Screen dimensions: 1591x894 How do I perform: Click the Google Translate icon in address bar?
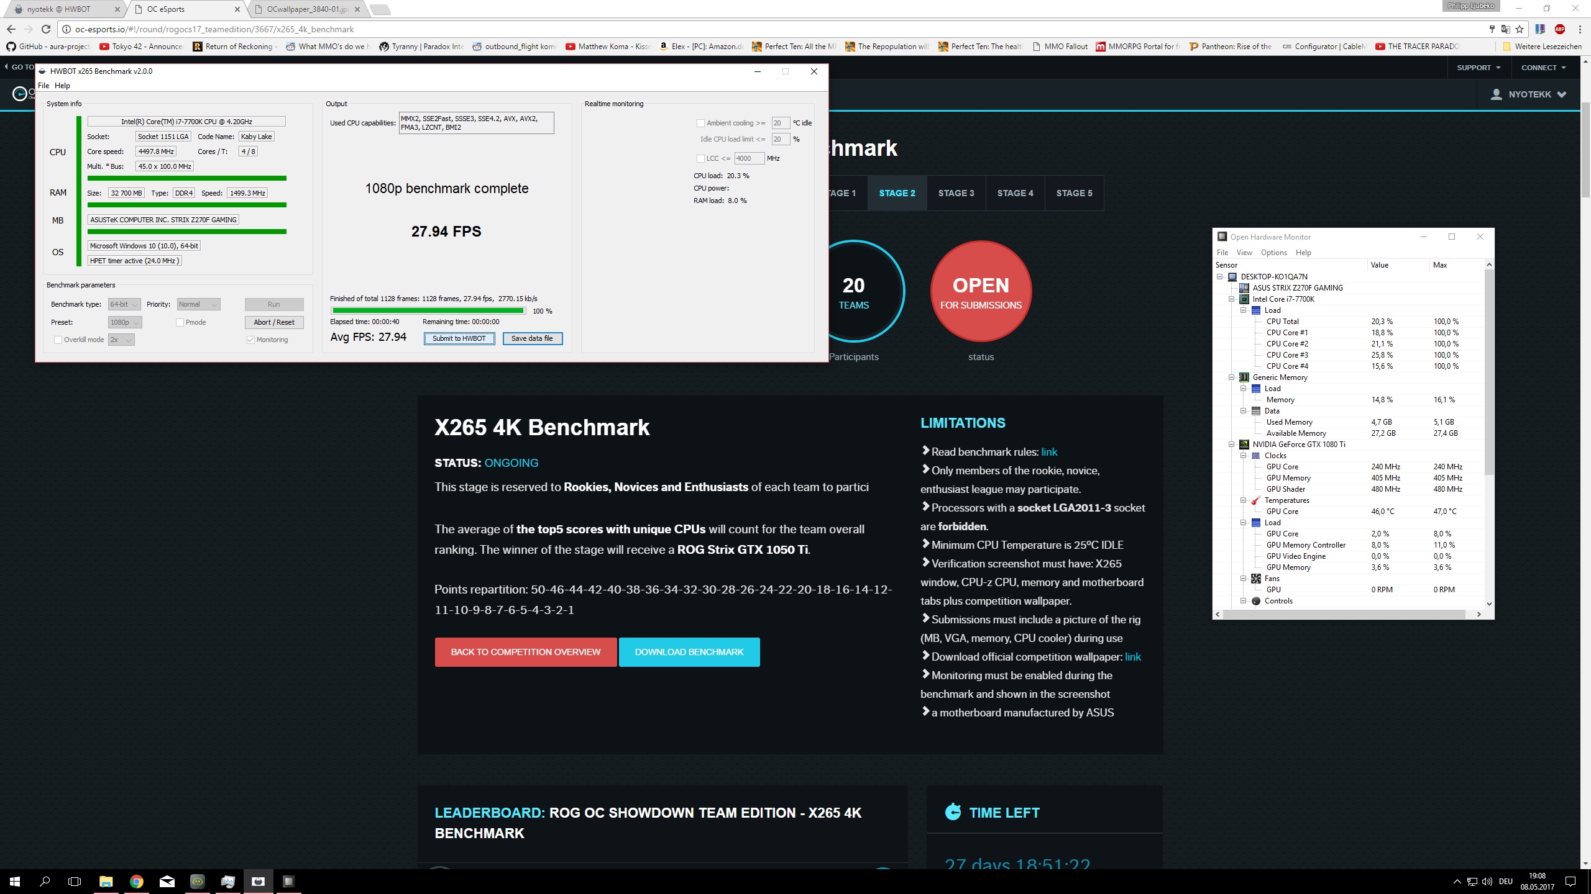click(x=1505, y=29)
